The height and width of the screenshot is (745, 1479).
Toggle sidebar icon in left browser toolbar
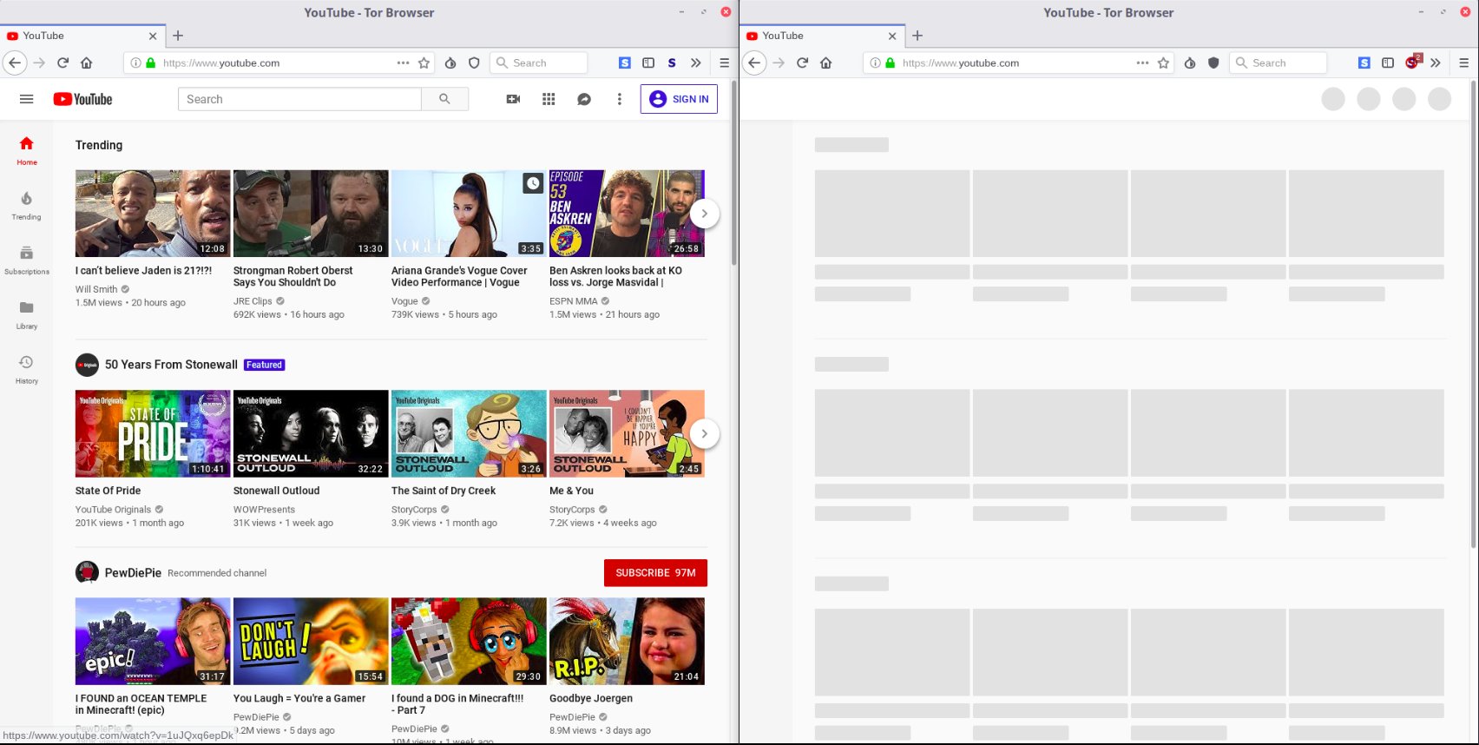tap(648, 63)
